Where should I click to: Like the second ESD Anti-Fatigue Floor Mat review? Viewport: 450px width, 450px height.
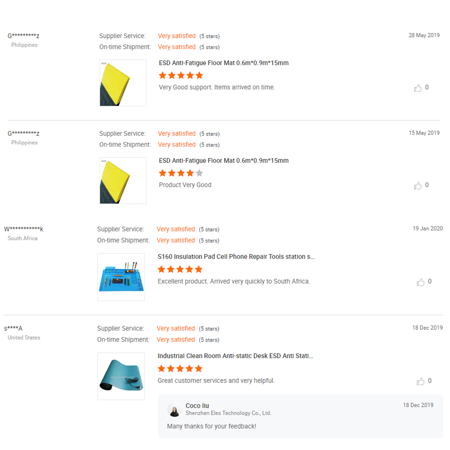click(418, 185)
